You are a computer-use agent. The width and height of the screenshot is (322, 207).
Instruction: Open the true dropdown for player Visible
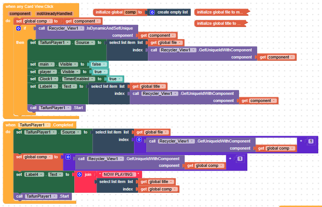(x=100, y=72)
